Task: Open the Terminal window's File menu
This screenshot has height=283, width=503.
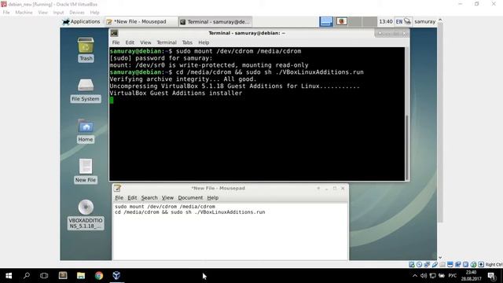Action: pos(116,42)
